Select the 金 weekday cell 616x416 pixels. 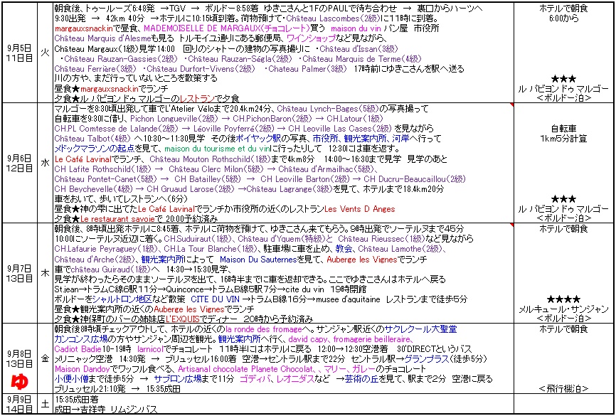point(46,358)
